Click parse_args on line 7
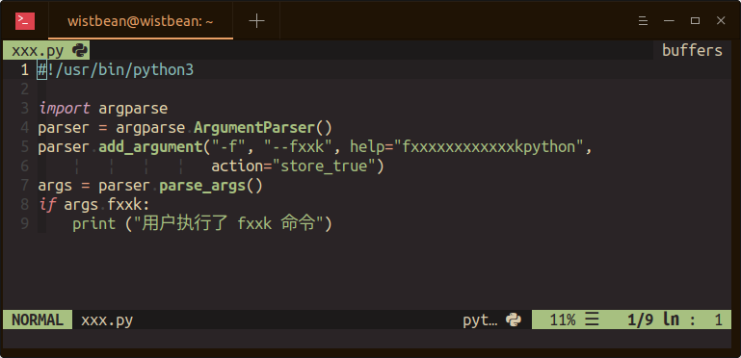The height and width of the screenshot is (358, 741). pos(202,186)
